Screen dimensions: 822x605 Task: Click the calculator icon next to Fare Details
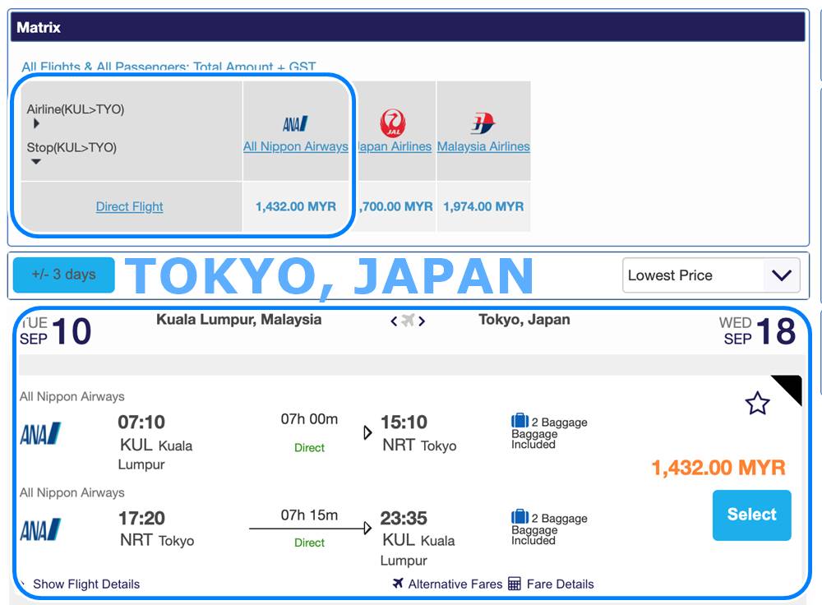click(515, 584)
